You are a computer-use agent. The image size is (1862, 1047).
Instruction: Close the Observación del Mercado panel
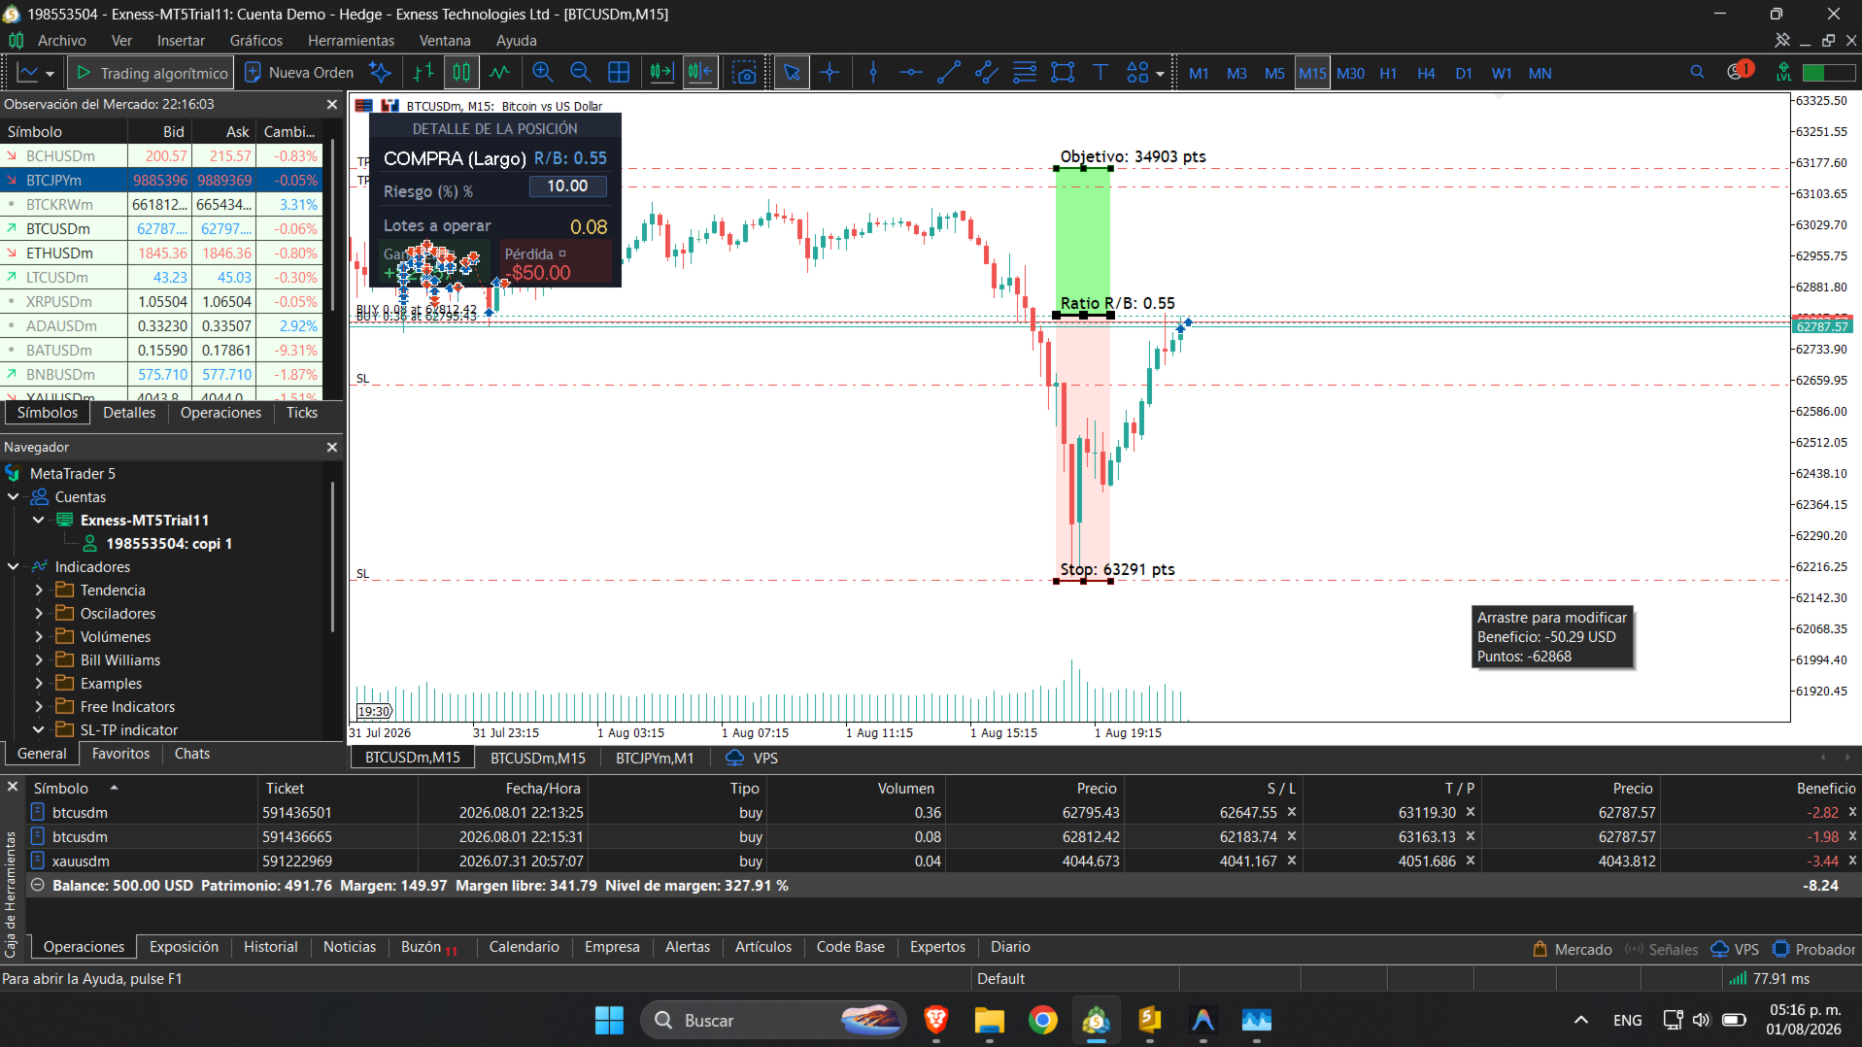(332, 104)
